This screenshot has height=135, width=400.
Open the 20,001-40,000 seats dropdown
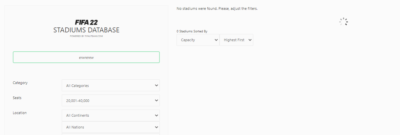click(111, 100)
